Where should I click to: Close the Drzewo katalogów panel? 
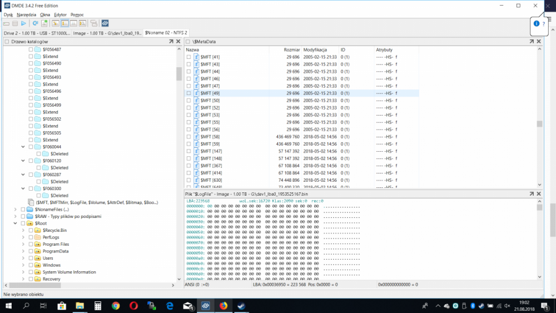click(x=178, y=42)
